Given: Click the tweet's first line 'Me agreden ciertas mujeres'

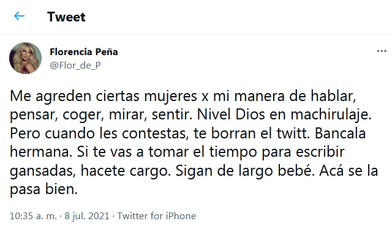Looking at the screenshot, I should 104,96.
